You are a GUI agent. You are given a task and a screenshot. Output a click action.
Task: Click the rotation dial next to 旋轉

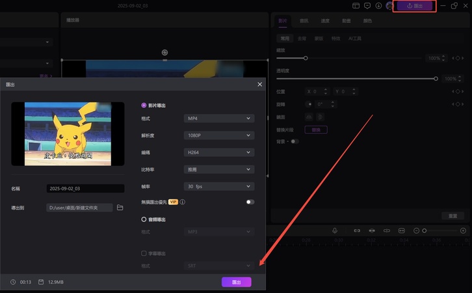[309, 104]
